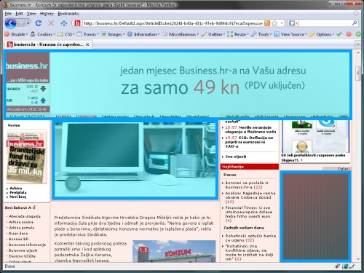Open the Abeceda ulaganja quick link
The width and height of the screenshot is (364, 273).
[25, 216]
